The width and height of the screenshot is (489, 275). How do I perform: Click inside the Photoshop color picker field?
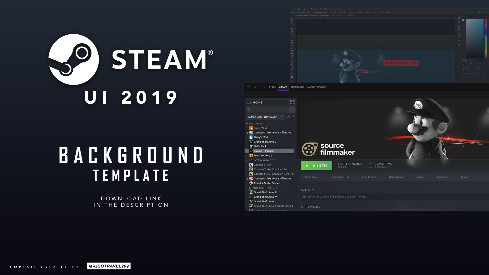(x=475, y=38)
